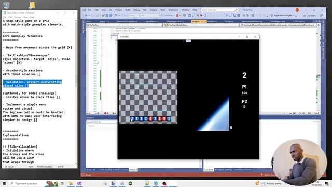Click the Save icon in Visual Studio toolbar
This screenshot has height=187, width=332.
point(107,15)
